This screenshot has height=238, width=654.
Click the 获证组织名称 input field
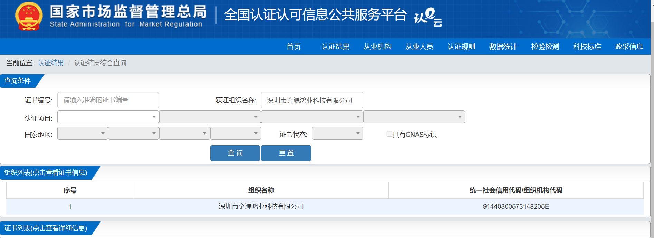(312, 100)
